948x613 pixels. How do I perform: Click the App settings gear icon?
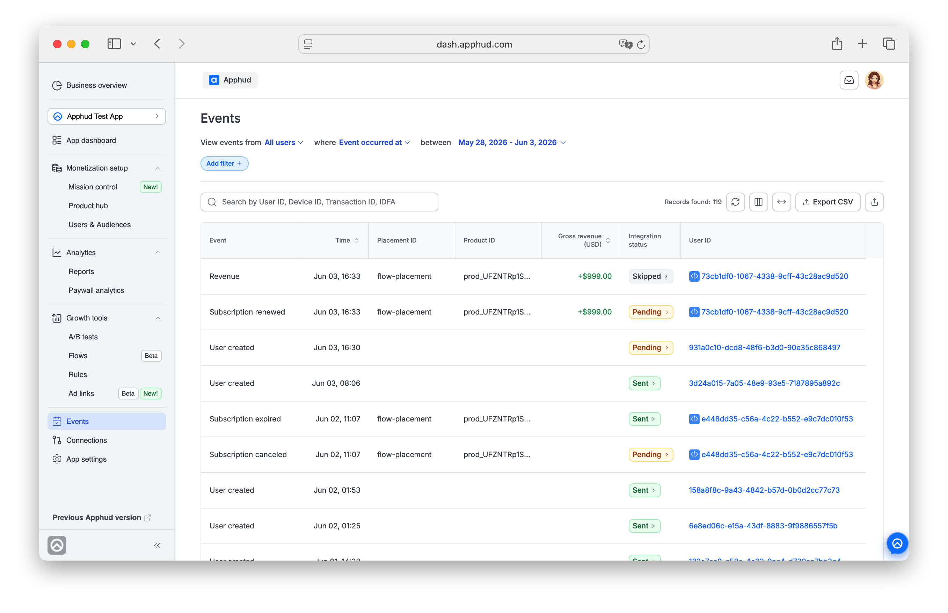(57, 459)
